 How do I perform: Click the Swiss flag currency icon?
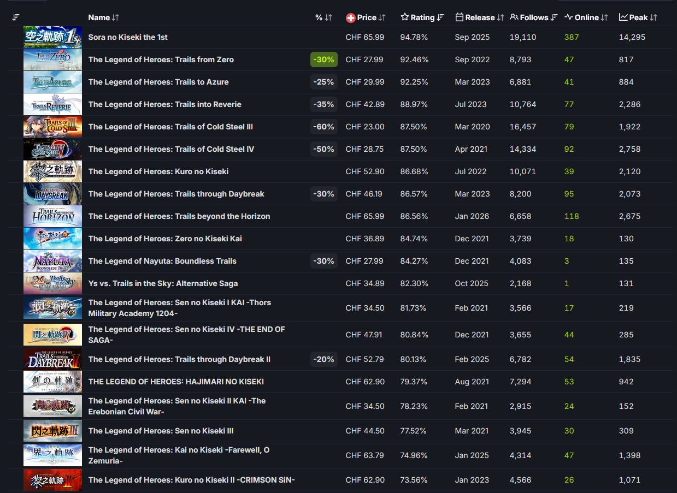(x=351, y=17)
